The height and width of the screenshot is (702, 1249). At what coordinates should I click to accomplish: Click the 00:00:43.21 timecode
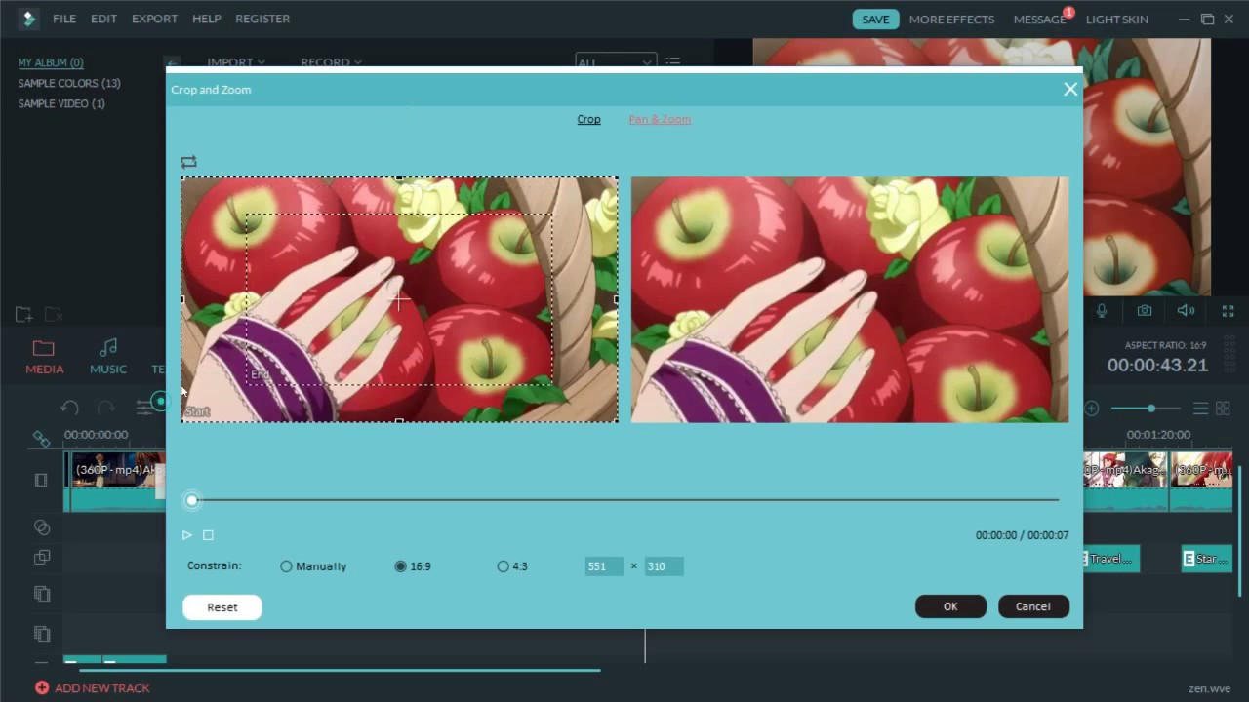coord(1157,366)
